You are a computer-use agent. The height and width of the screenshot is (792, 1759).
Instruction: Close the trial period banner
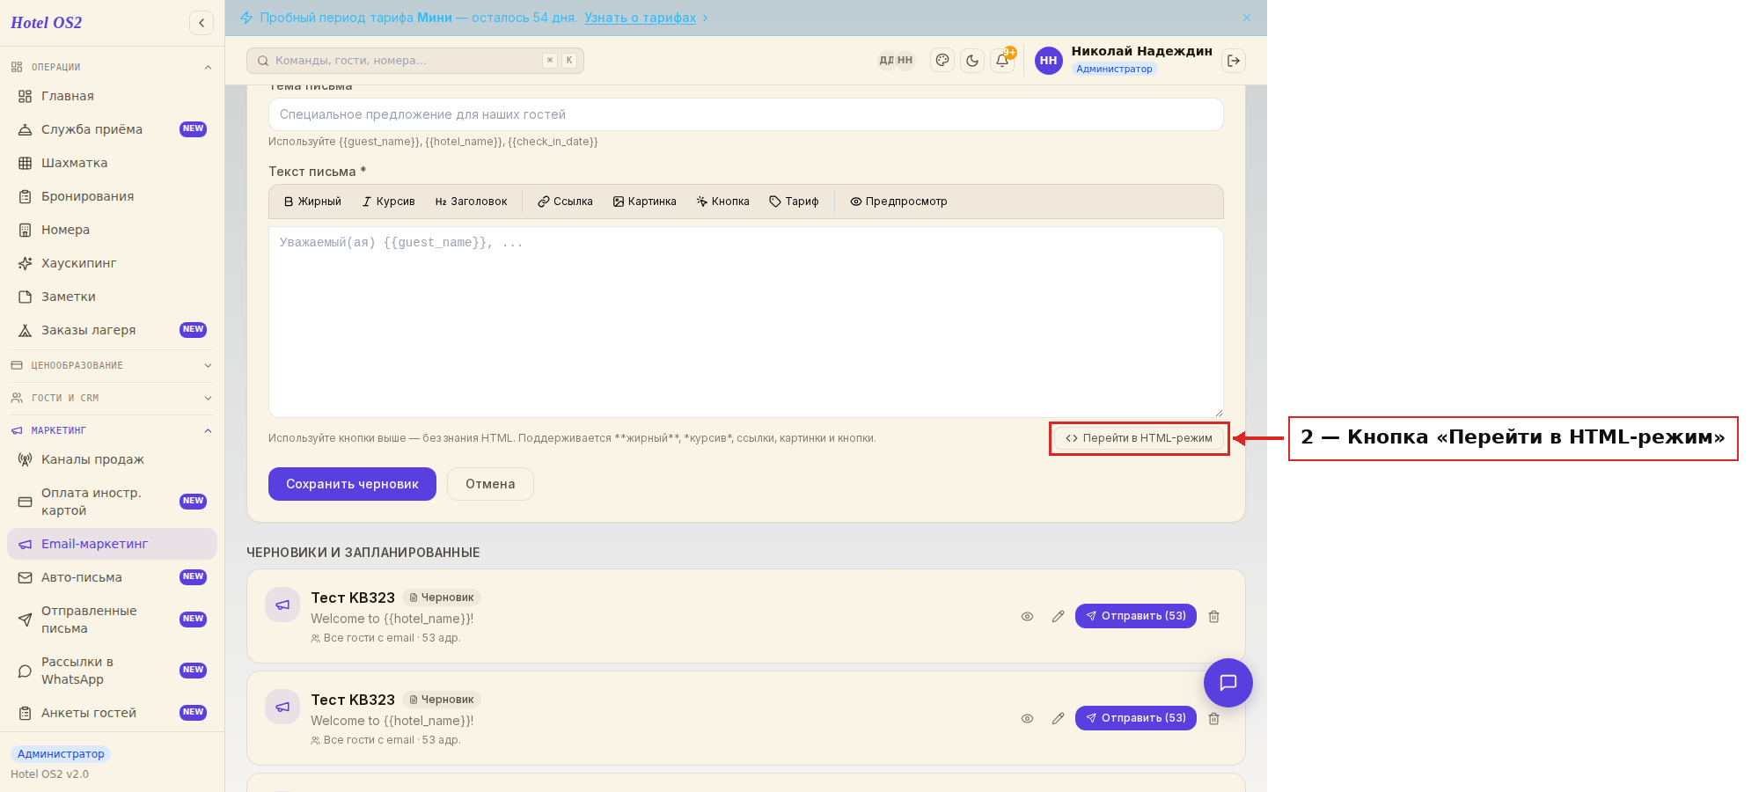(1247, 18)
